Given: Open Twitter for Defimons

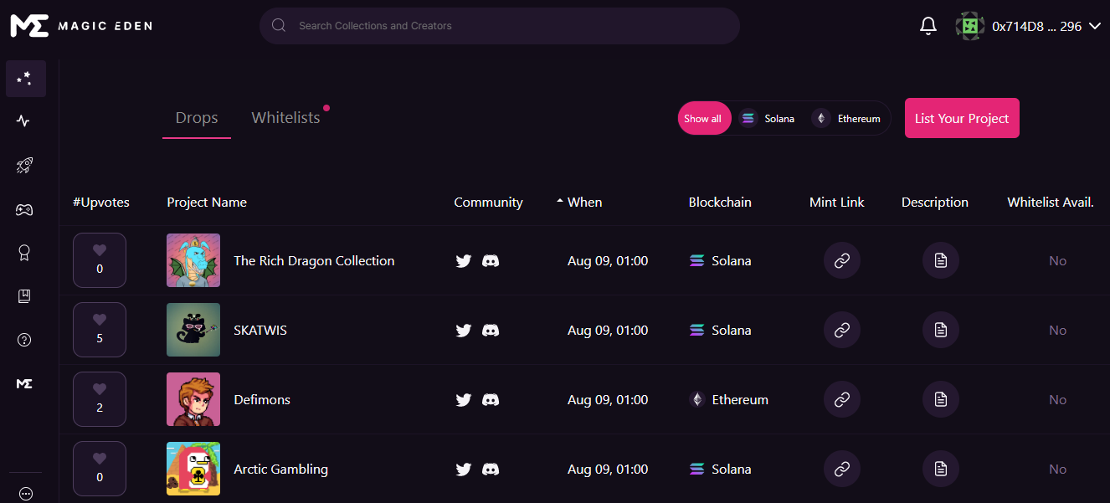Looking at the screenshot, I should (464, 400).
